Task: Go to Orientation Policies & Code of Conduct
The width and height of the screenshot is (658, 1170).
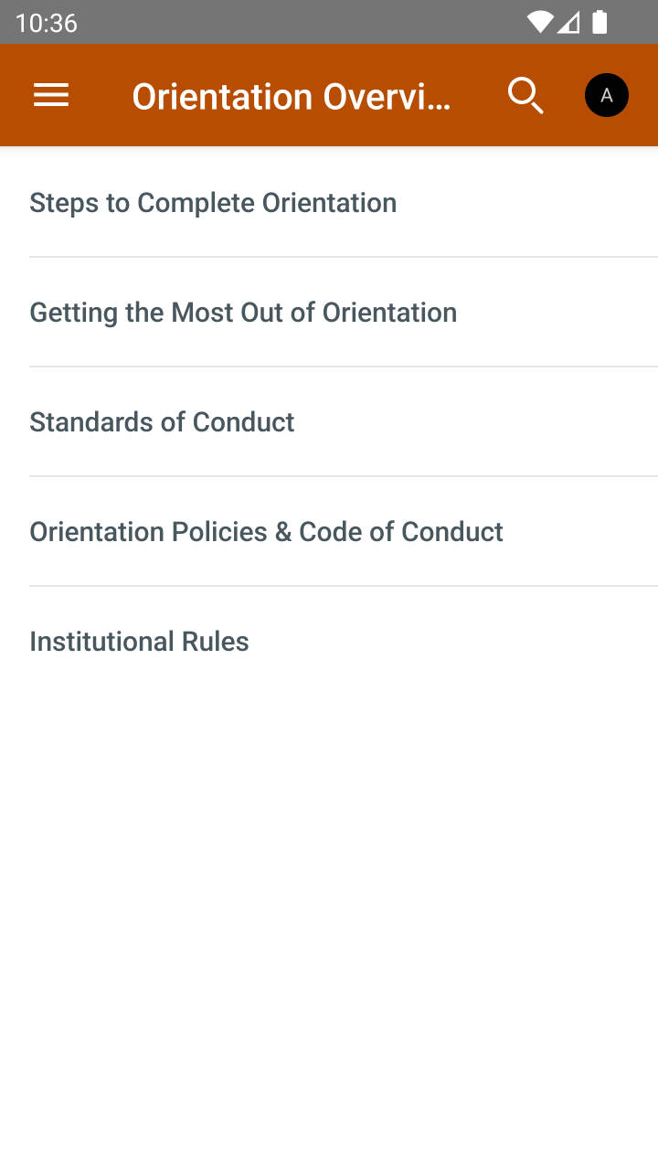Action: tap(266, 531)
